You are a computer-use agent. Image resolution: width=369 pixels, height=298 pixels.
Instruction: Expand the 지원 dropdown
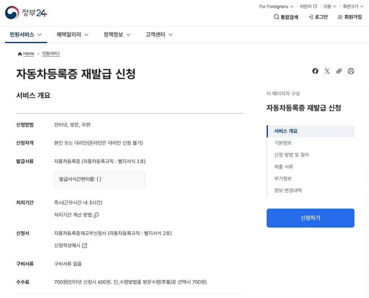(329, 6)
